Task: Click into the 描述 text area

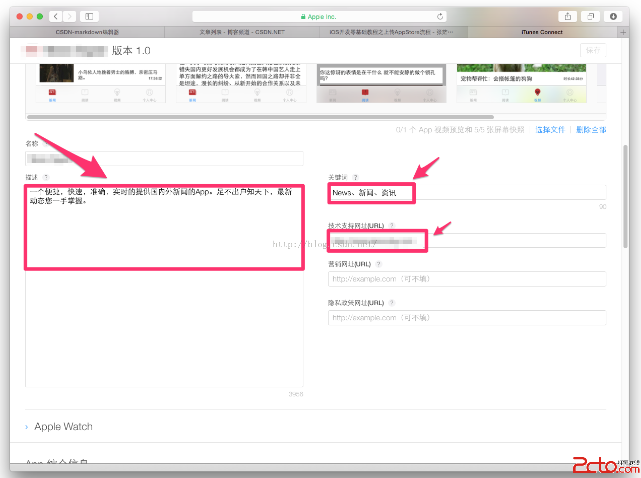Action: tap(164, 286)
